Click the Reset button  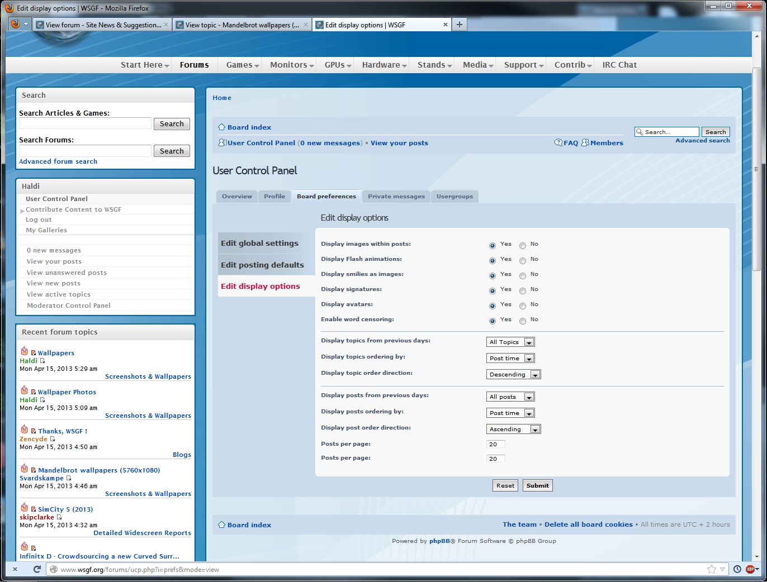coord(505,485)
